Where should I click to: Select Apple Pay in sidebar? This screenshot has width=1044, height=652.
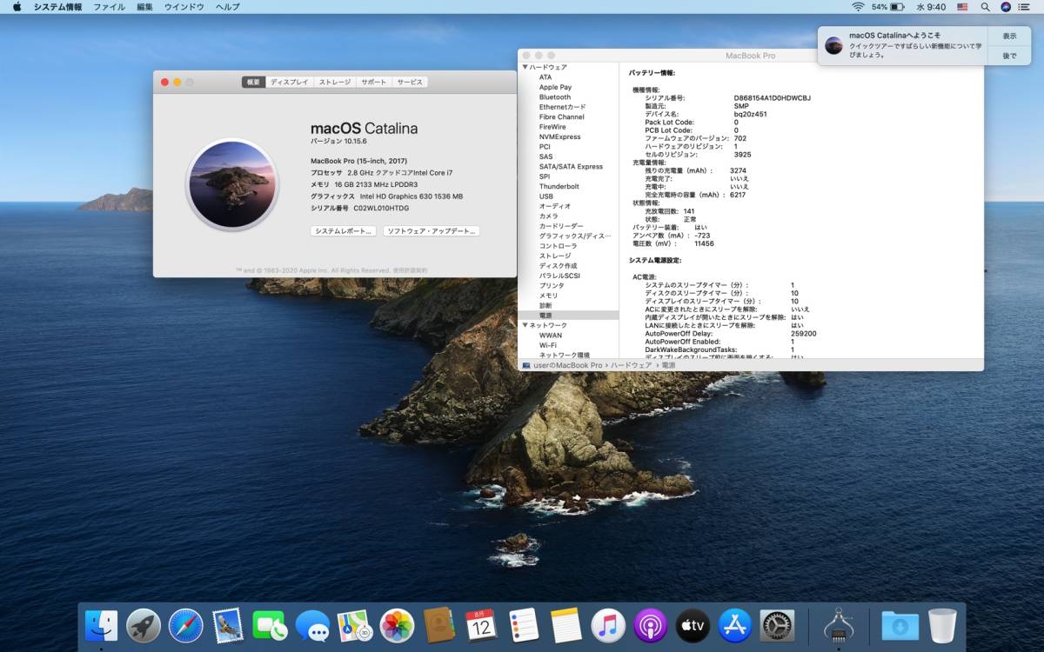(x=555, y=87)
